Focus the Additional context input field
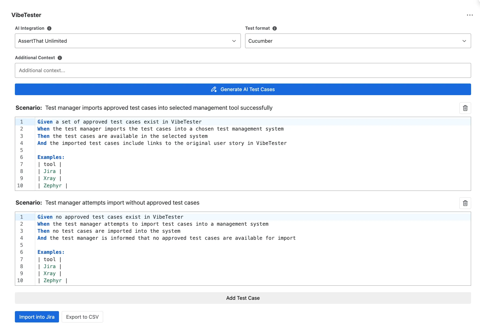 point(243,71)
